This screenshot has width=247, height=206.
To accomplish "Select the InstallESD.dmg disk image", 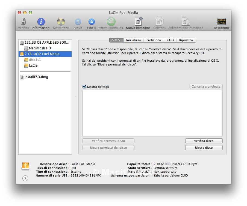I will click(45, 77).
